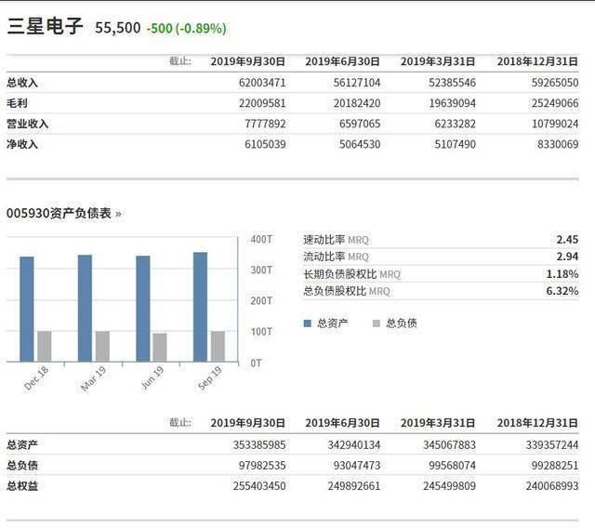Click the 三星电子 stock title

pos(46,27)
